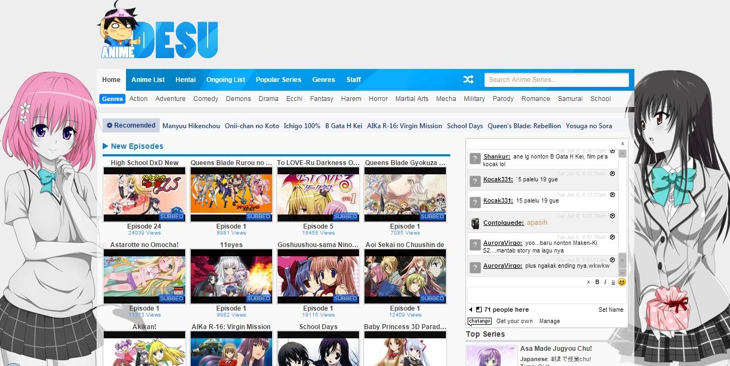The image size is (730, 366).
Task: Open High School DxD New thumbnail
Action: (x=144, y=194)
